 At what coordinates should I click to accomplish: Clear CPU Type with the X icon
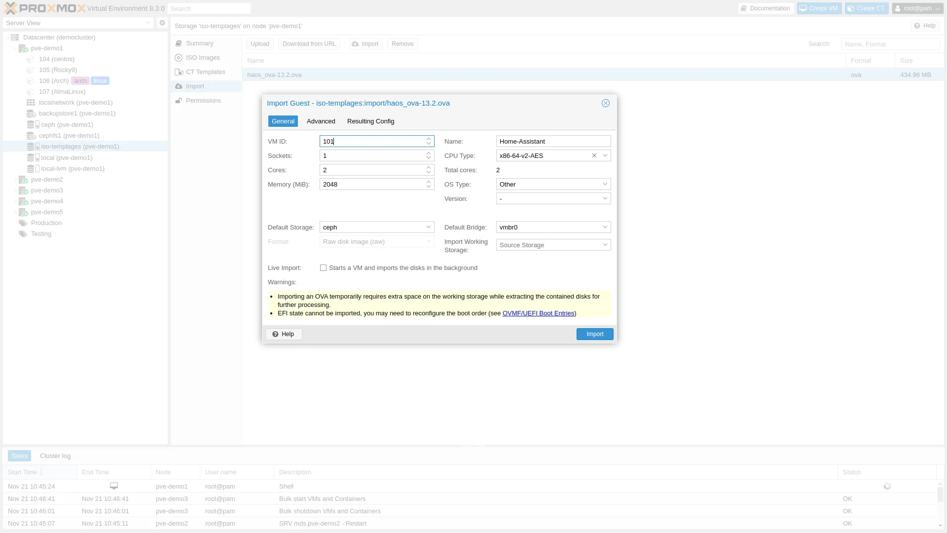(594, 155)
